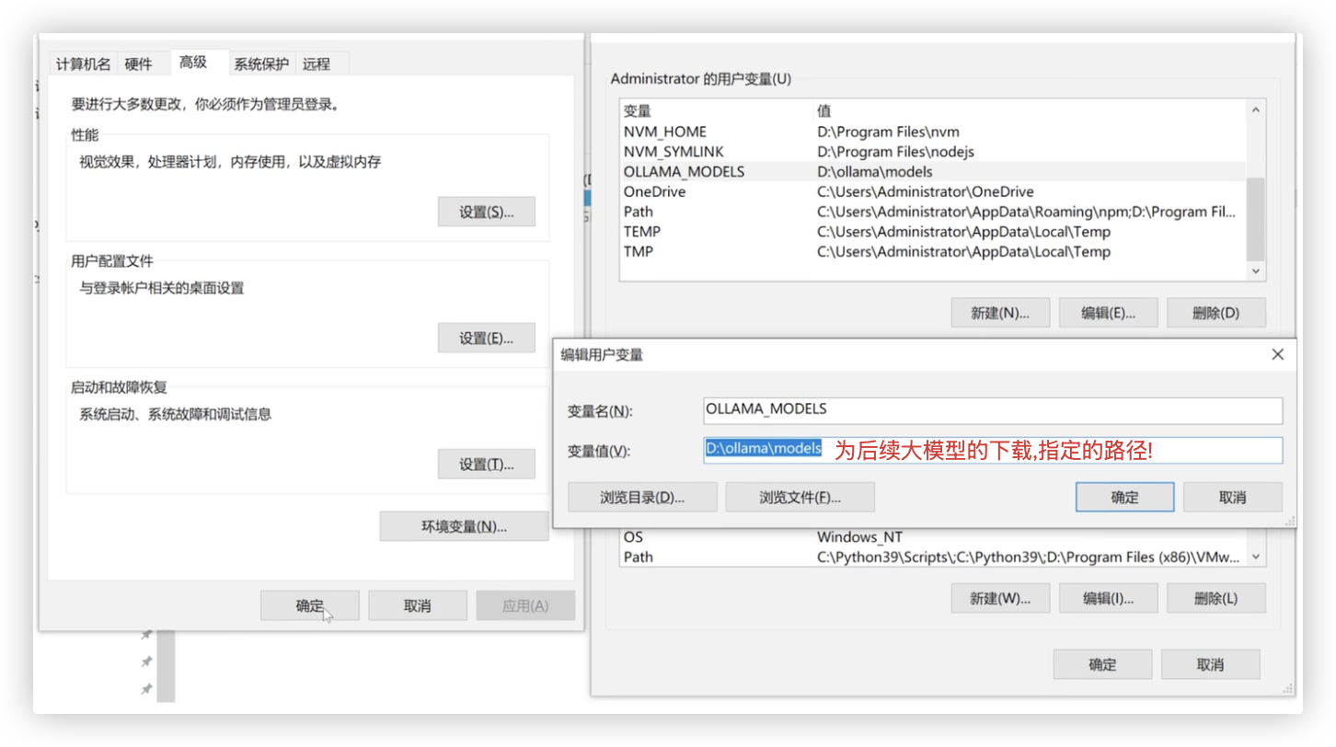Open the 硬件 tab
Viewport: 1336px width, 747px height.
pos(138,64)
